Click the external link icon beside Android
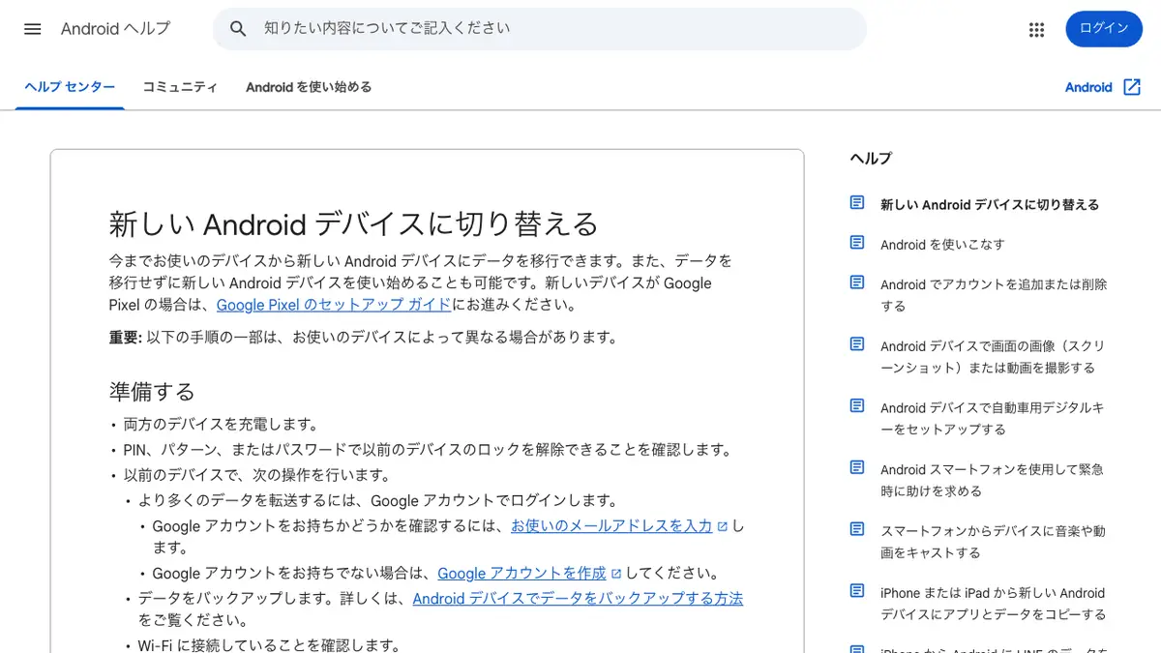 (1132, 87)
